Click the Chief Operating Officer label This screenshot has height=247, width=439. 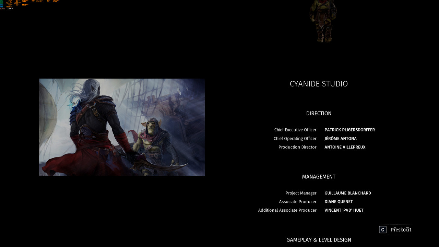coord(295,139)
